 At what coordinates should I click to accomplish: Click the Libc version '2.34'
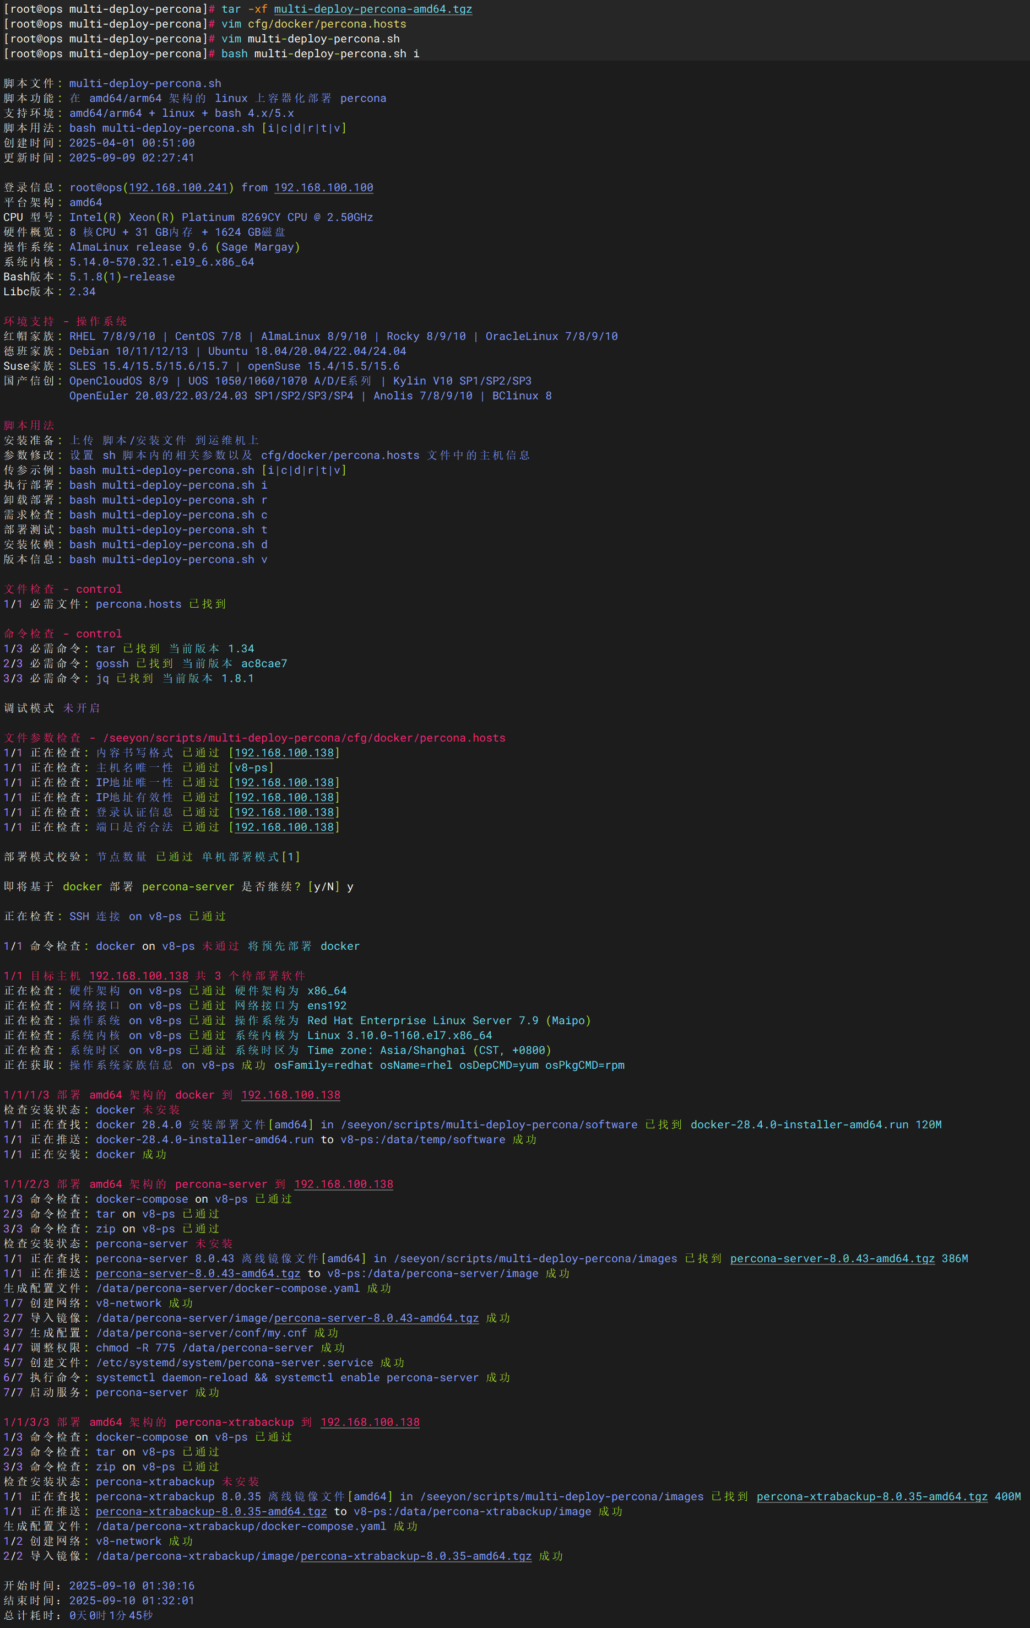[83, 292]
